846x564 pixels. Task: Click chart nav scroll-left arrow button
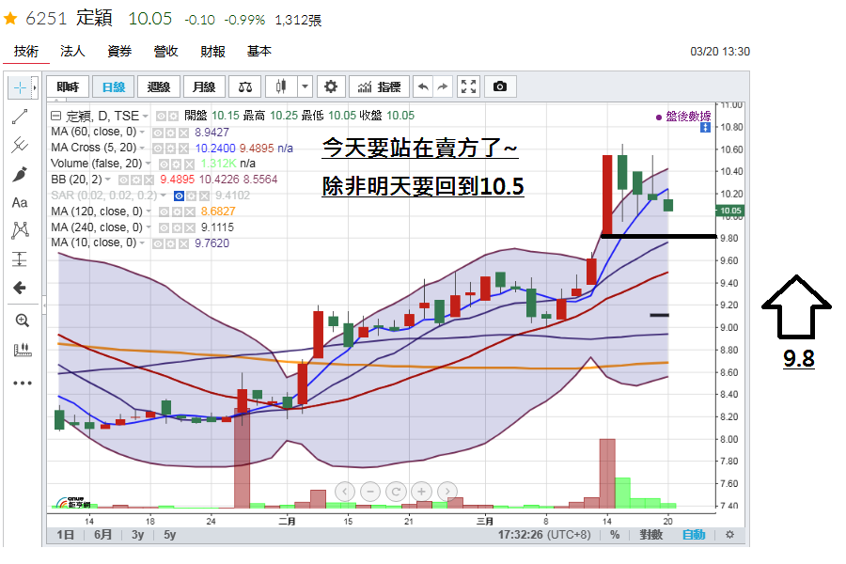[x=345, y=492]
